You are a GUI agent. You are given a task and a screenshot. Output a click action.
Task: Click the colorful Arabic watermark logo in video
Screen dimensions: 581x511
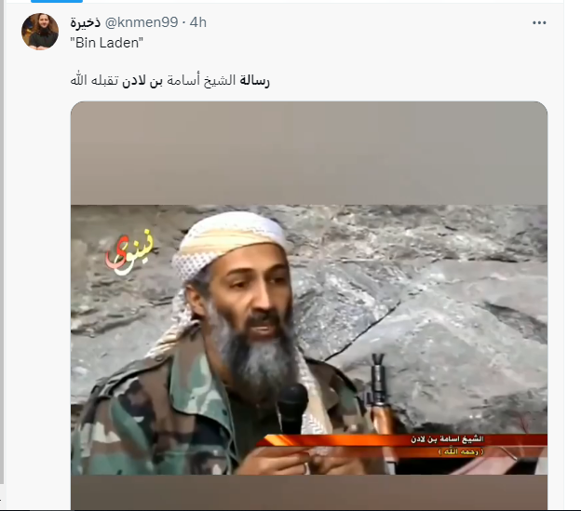click(x=128, y=252)
